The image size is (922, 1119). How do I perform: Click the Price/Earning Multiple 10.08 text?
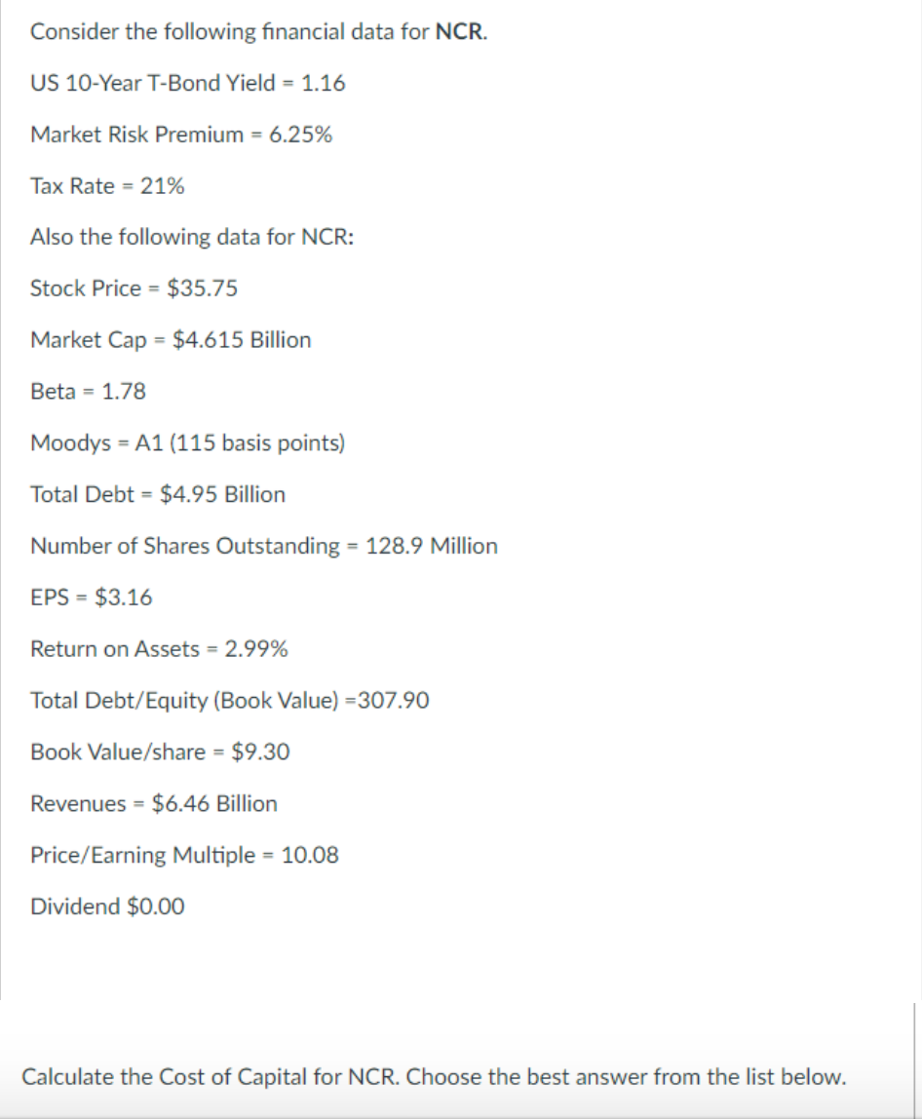(x=185, y=855)
